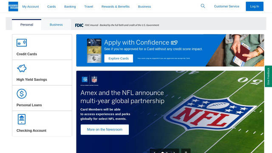Open Customer Service link

[227, 6]
